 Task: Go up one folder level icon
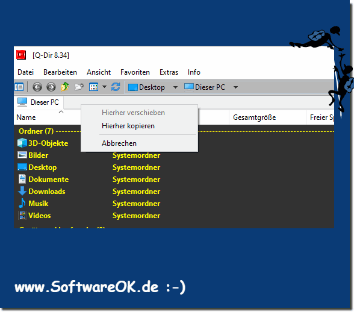[65, 87]
